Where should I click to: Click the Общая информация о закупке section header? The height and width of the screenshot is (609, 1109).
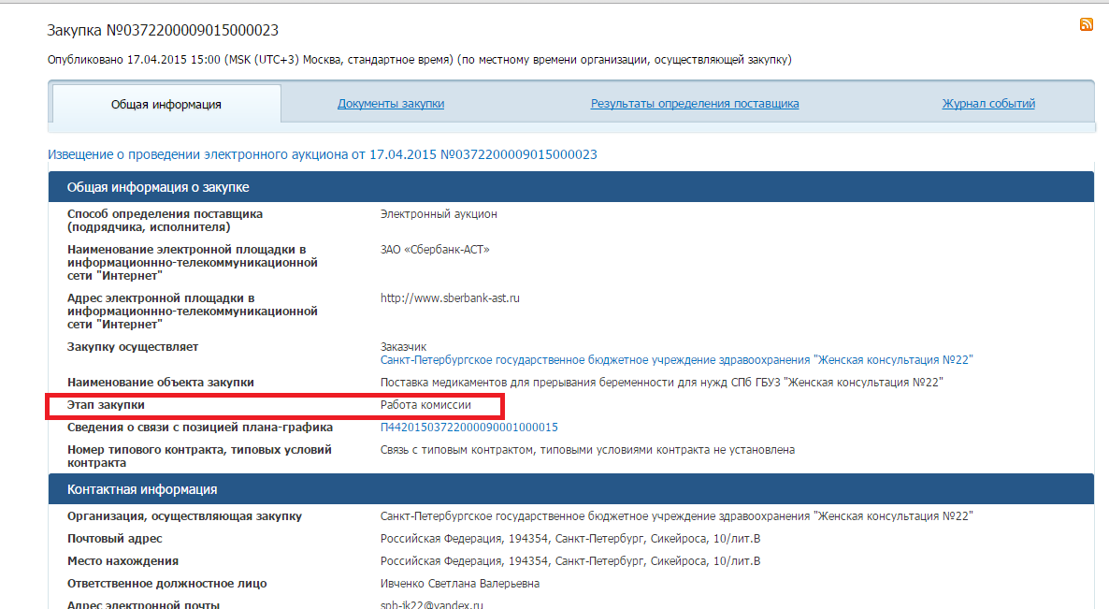click(570, 187)
